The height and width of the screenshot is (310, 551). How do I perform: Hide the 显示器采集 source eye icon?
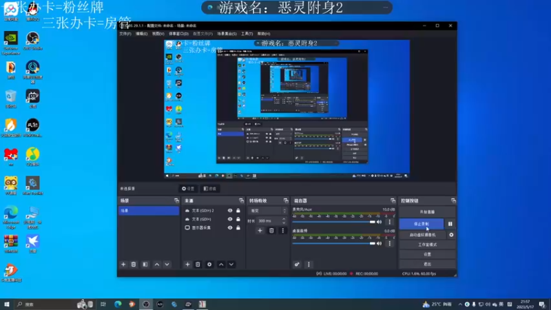coord(230,228)
